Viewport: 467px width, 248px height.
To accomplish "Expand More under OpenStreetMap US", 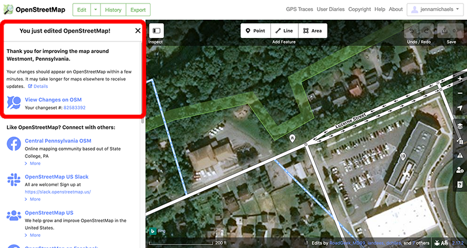I will (33, 235).
